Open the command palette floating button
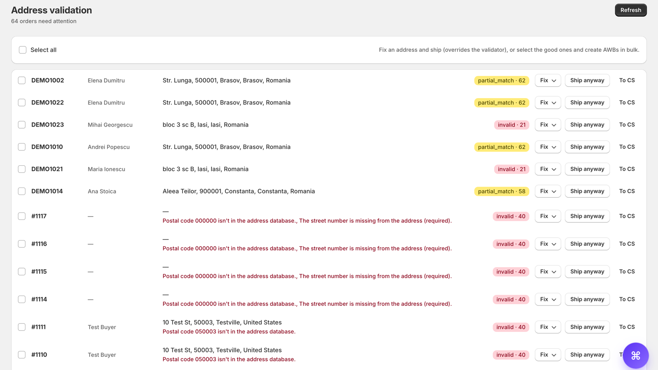The height and width of the screenshot is (370, 658). point(635,355)
